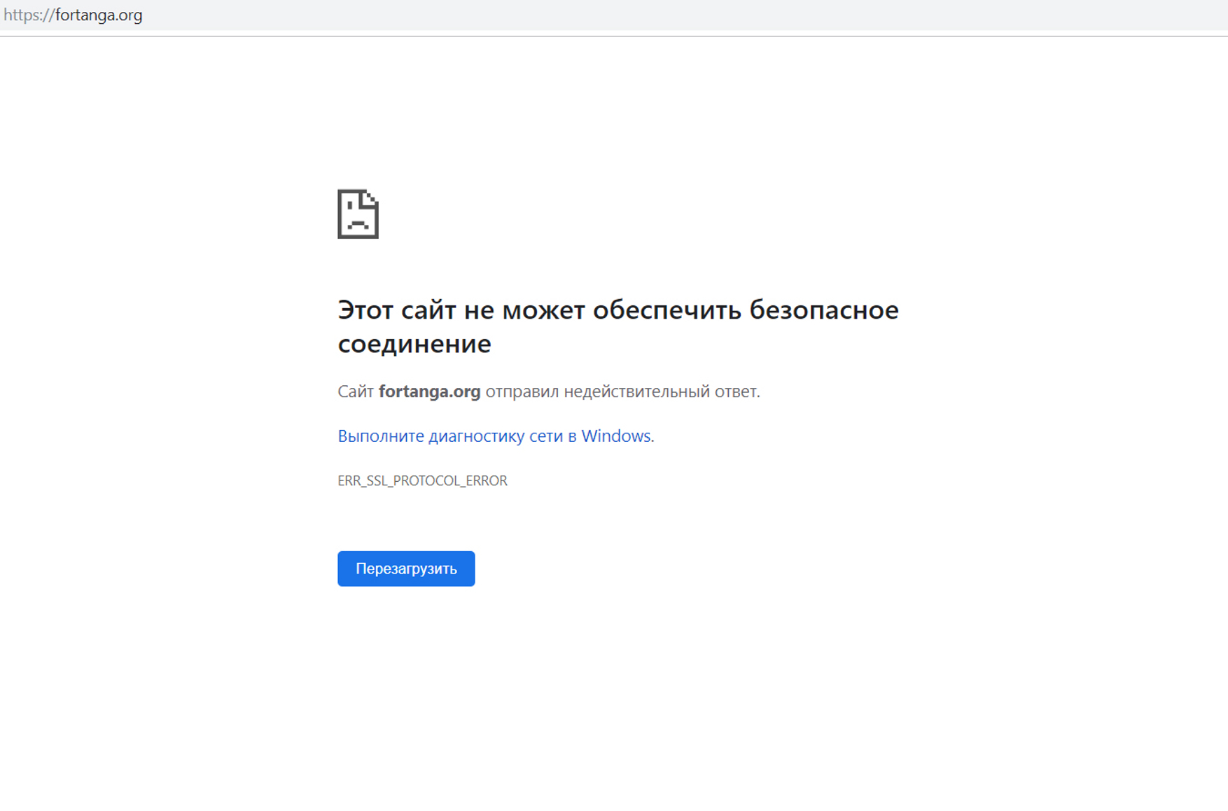Click the word 'отправил' in the message
Screen dimensions: 1228x811
[x=522, y=391]
